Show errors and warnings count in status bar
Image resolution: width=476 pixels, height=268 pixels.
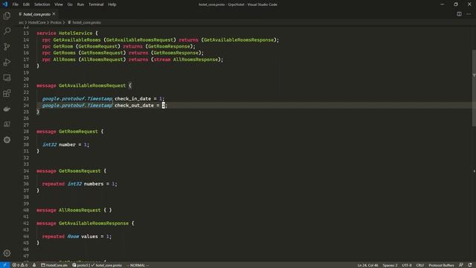20,265
